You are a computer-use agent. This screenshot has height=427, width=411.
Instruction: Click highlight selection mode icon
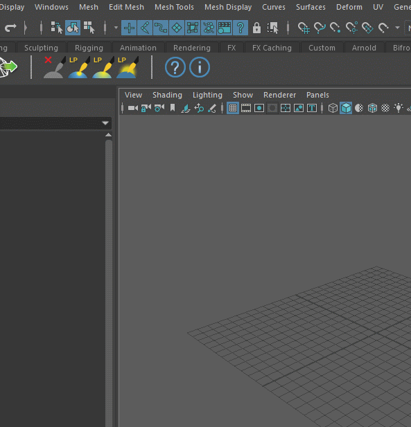click(x=272, y=28)
